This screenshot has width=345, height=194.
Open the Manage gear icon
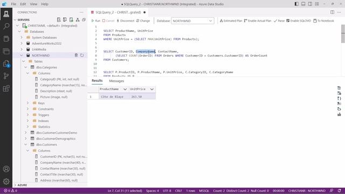[x=6, y=182]
